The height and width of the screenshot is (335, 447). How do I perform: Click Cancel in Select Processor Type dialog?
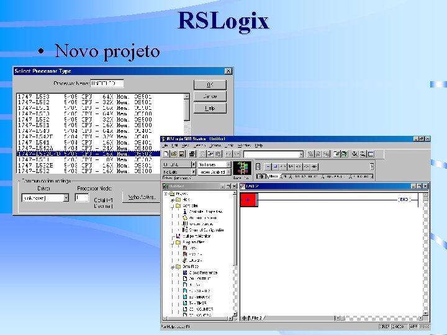[x=210, y=96]
